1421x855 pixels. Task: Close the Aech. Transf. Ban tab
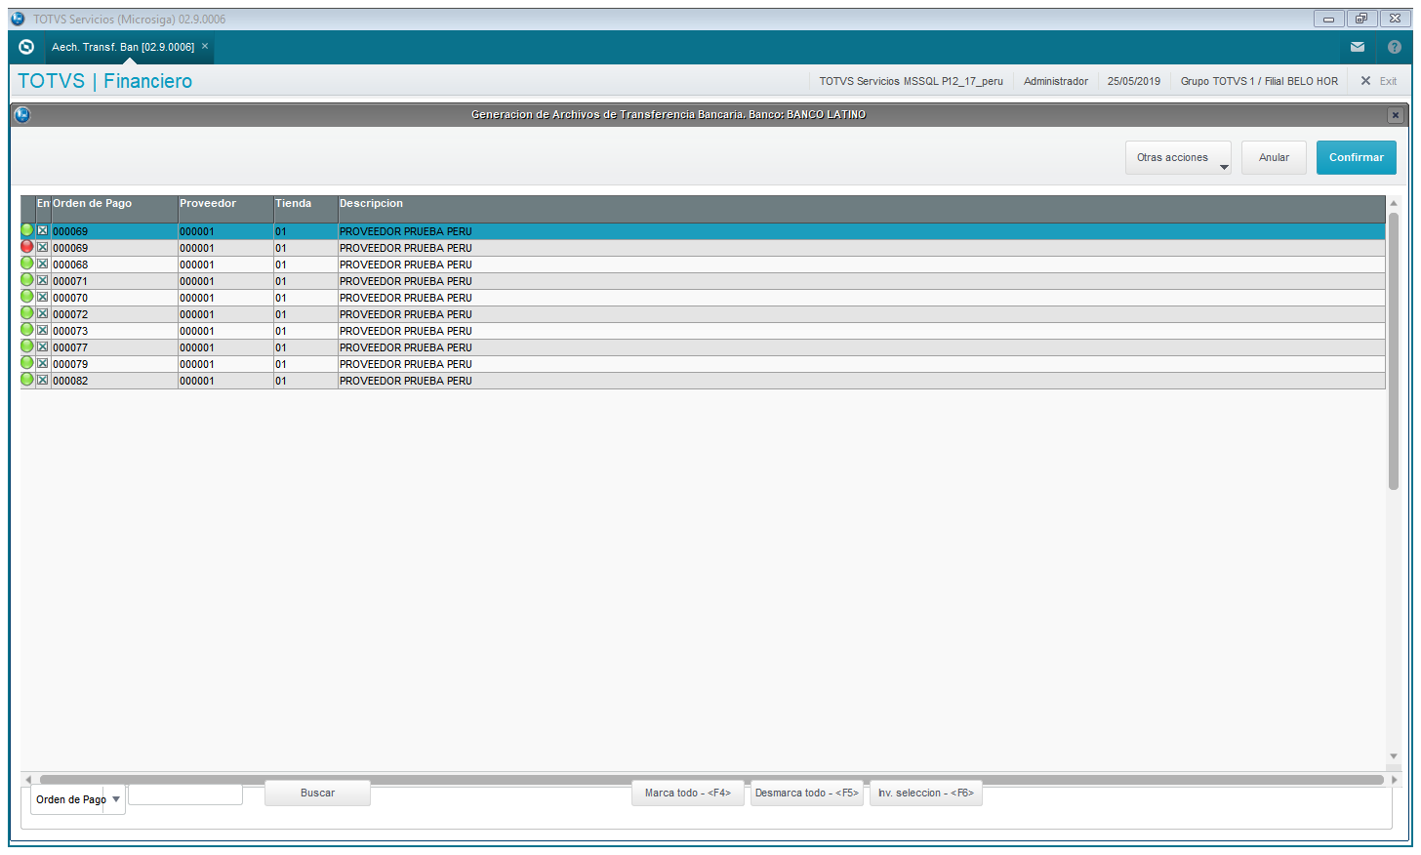pyautogui.click(x=205, y=46)
